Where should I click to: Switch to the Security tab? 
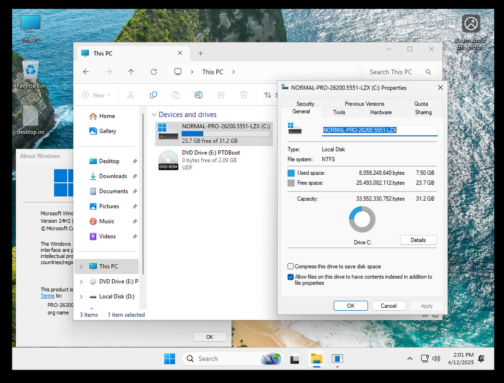305,103
